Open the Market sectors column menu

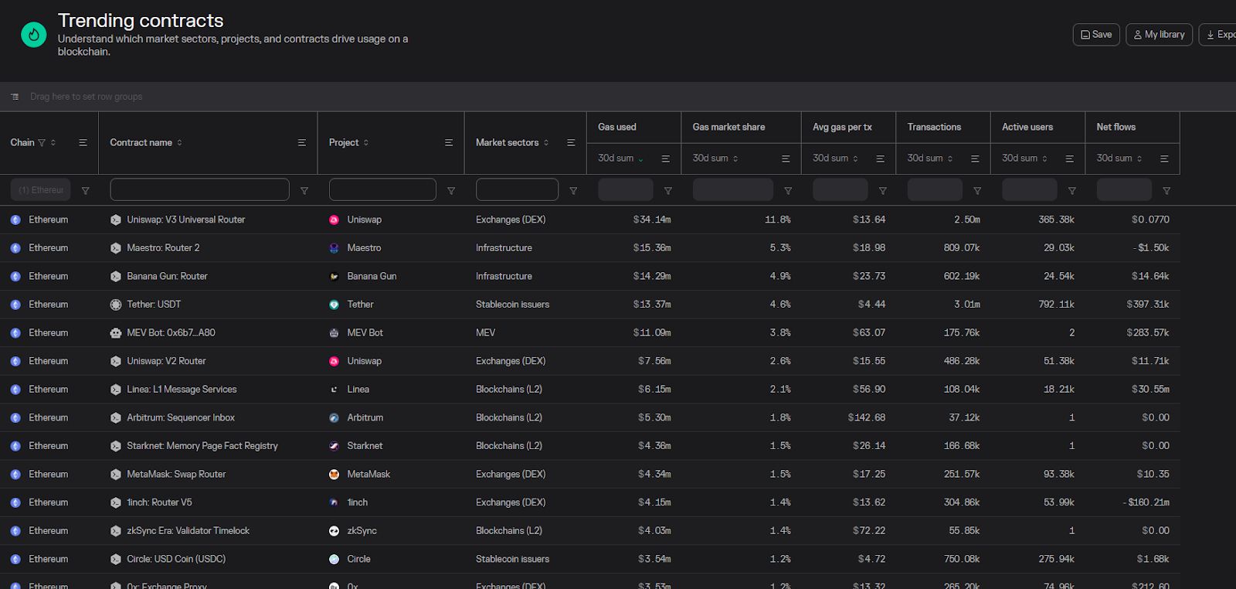pos(571,143)
